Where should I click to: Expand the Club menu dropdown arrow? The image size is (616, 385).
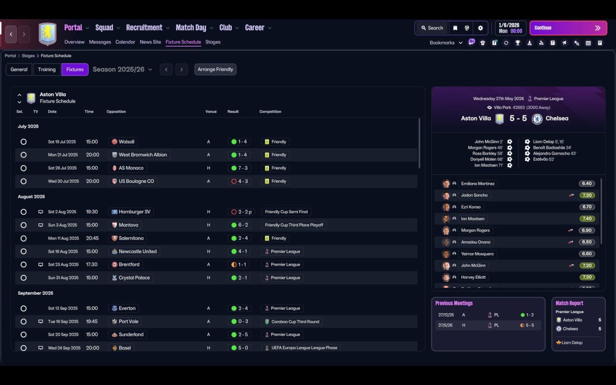coord(237,28)
